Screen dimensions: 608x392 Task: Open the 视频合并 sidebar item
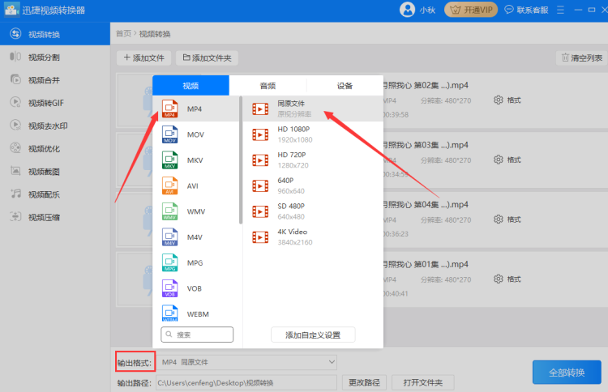tap(54, 80)
